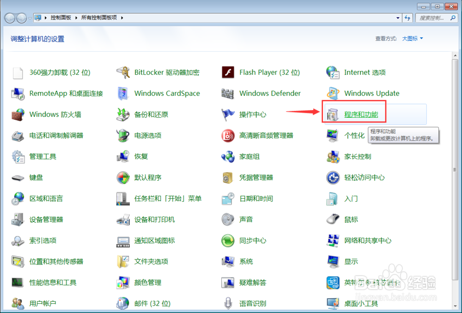Open the Windows Defender wall icon
Screen dimensions: 462x313
point(227,94)
